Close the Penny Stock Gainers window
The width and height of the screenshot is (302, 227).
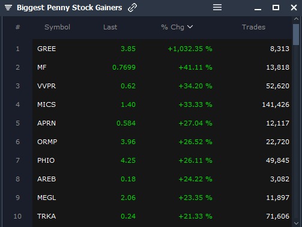click(x=294, y=8)
